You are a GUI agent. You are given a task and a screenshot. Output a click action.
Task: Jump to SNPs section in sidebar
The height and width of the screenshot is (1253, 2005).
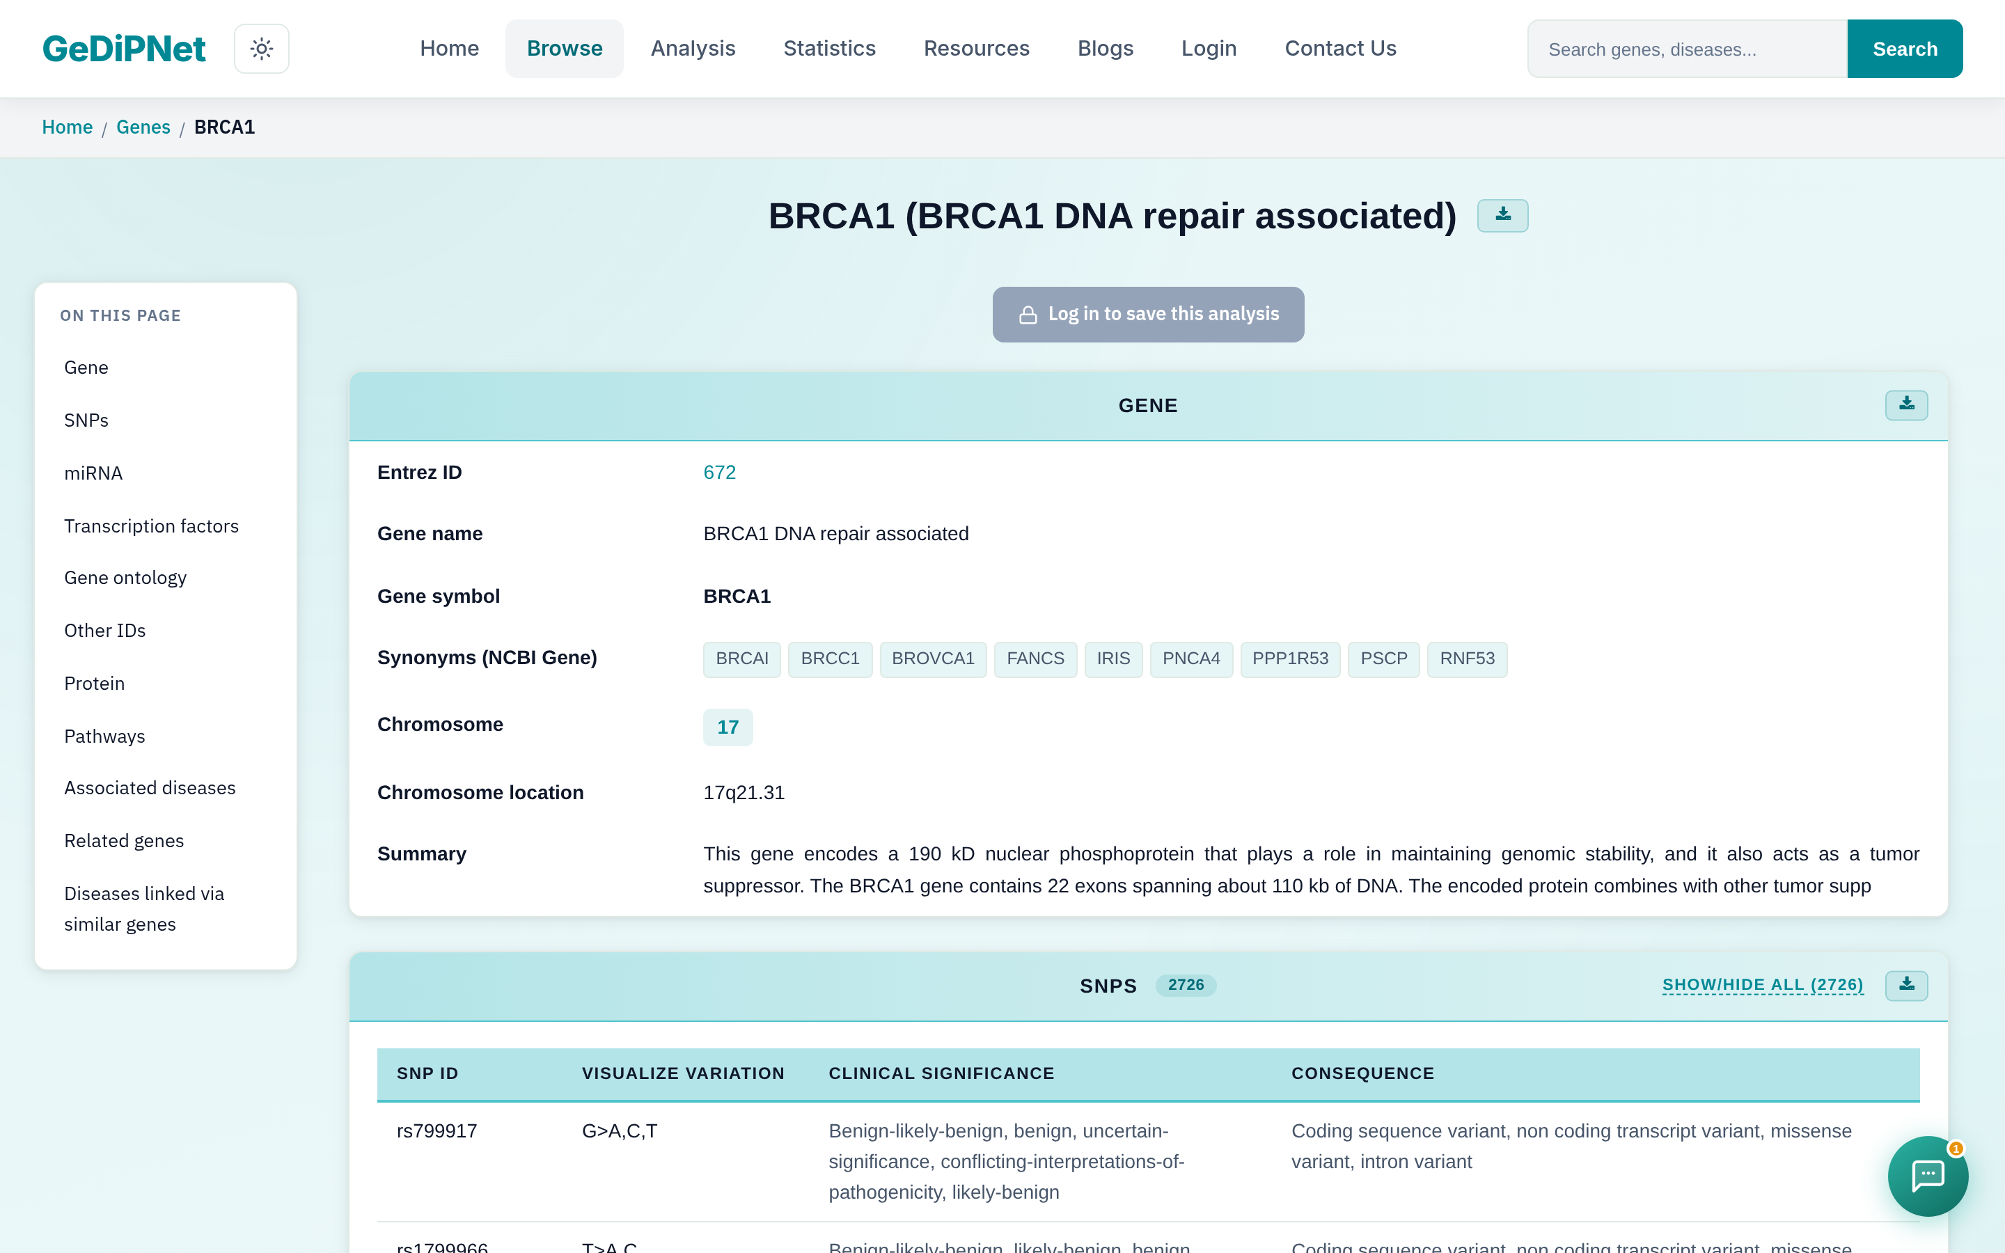point(165,421)
